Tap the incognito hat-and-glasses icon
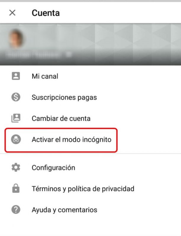 point(16,139)
